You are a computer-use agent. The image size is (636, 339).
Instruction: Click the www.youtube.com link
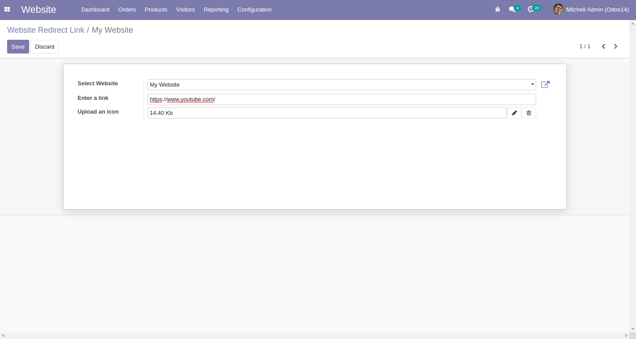click(x=189, y=99)
